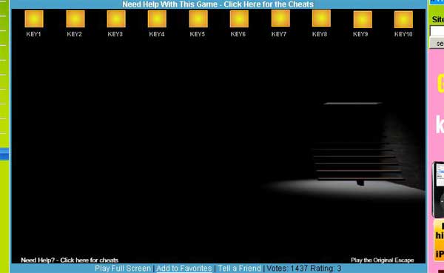Click the KEY3 orange square

click(116, 18)
